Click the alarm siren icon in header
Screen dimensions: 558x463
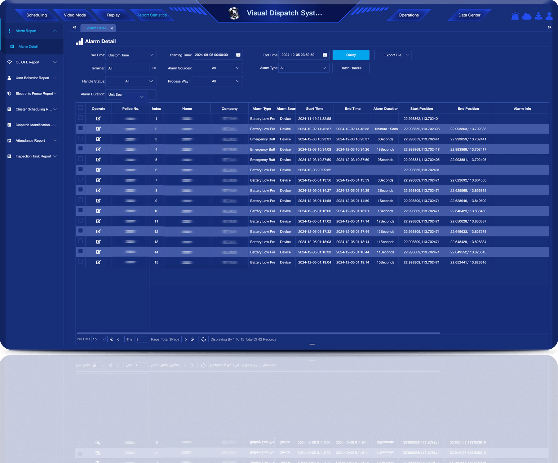tap(515, 16)
